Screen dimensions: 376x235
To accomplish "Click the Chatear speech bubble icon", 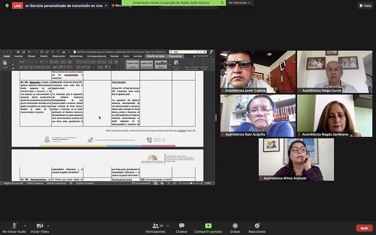I will [181, 226].
